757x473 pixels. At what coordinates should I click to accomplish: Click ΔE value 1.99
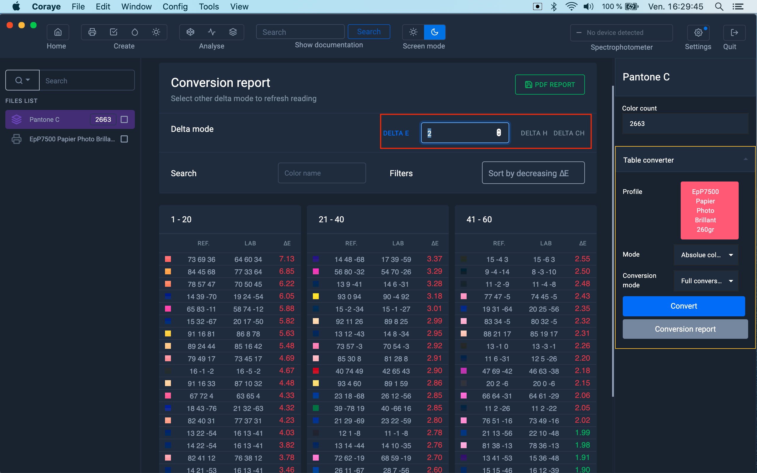pos(582,432)
